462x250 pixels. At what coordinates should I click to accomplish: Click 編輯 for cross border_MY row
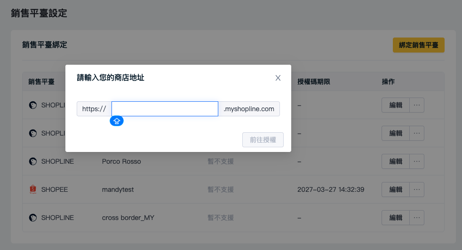click(395, 218)
